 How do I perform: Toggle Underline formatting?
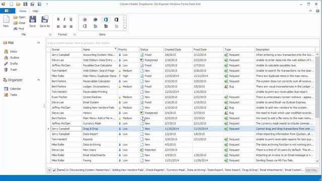(x=71, y=19)
